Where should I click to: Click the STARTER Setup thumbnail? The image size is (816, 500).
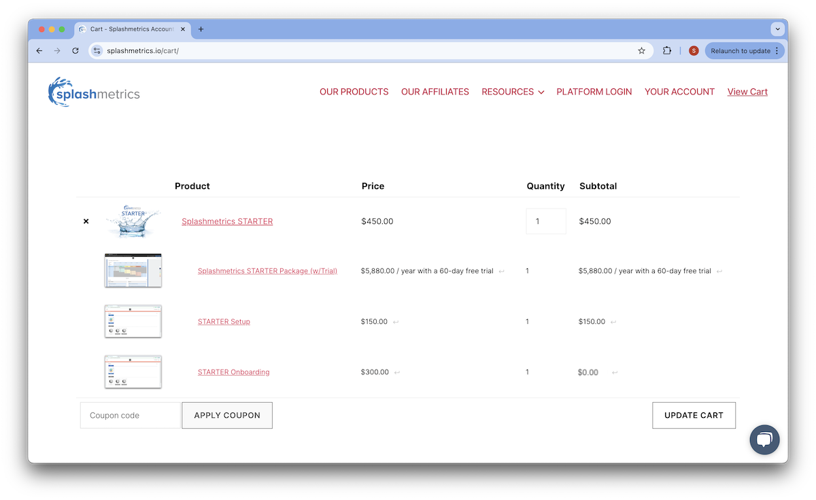point(133,321)
